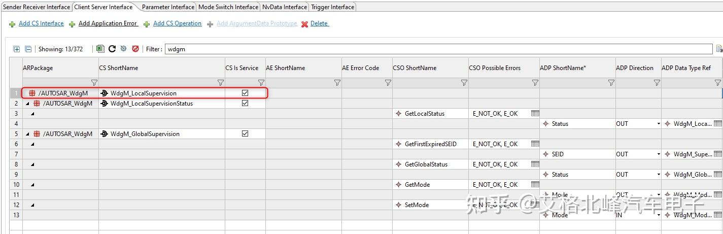Switch to Sender Receiver Interface tab
The height and width of the screenshot is (234, 723).
tap(37, 7)
